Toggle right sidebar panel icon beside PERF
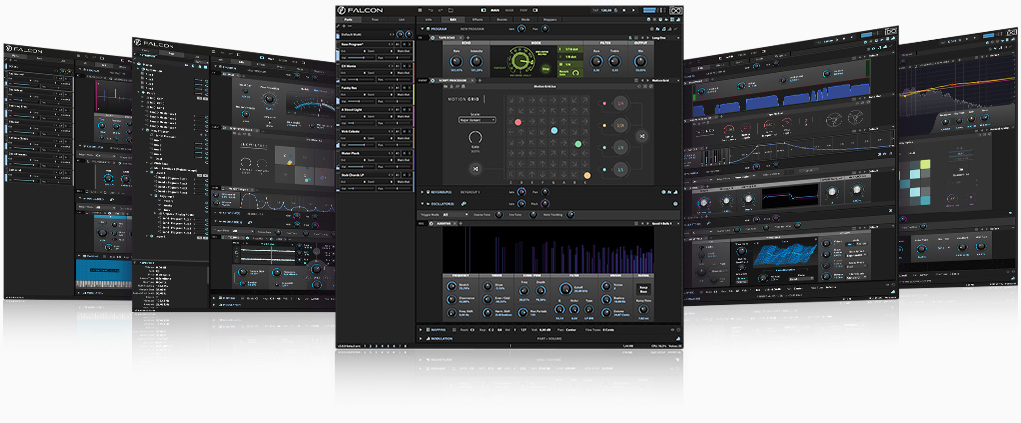The width and height of the screenshot is (1021, 423). (535, 10)
